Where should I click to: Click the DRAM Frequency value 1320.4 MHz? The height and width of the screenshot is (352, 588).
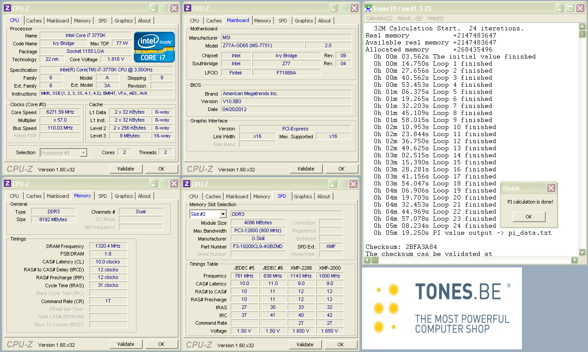click(108, 246)
